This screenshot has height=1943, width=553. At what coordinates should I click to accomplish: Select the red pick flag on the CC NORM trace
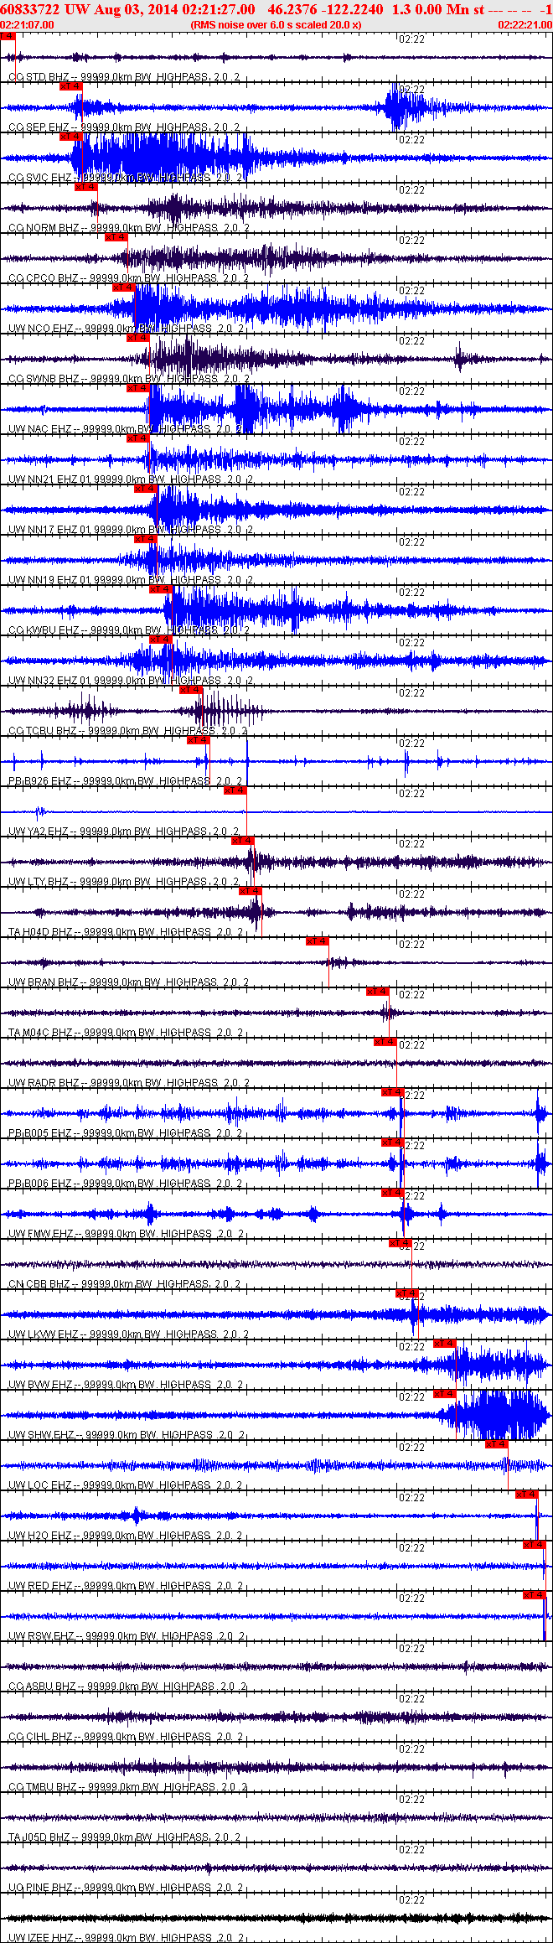(x=86, y=187)
